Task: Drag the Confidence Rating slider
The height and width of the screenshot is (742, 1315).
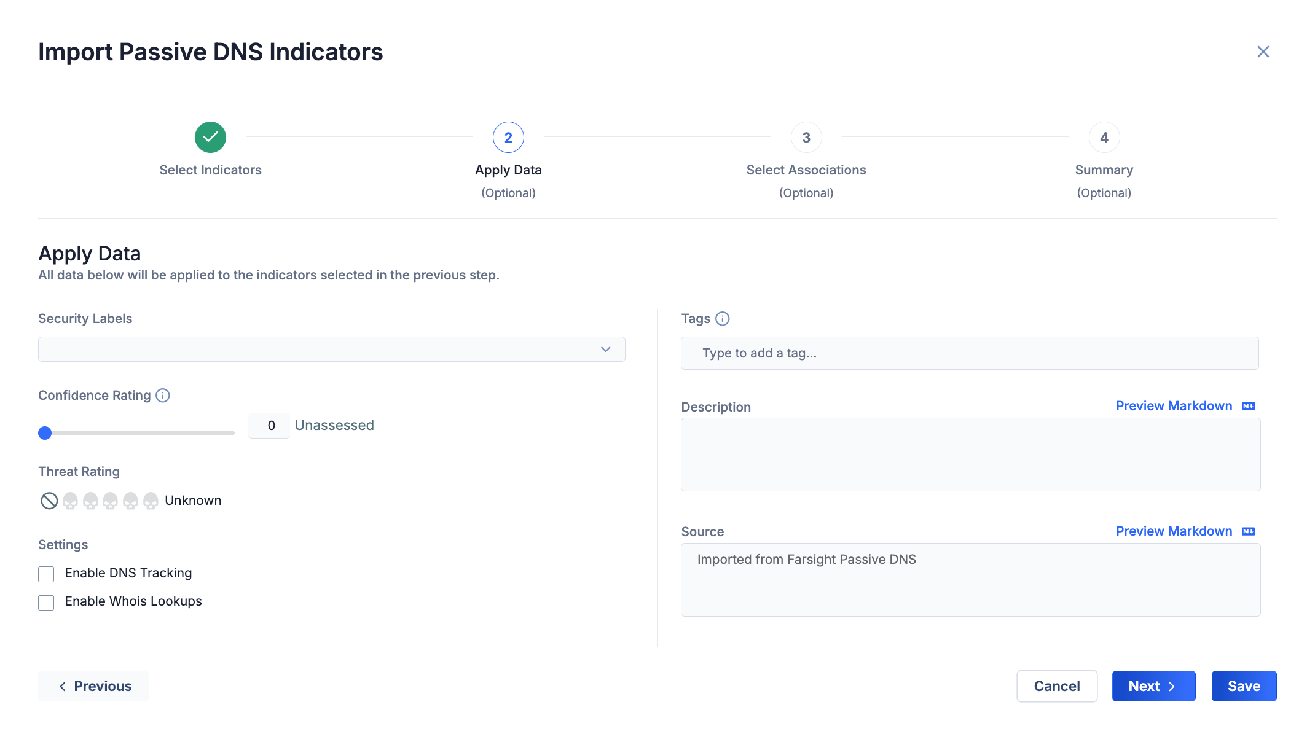Action: (x=45, y=432)
